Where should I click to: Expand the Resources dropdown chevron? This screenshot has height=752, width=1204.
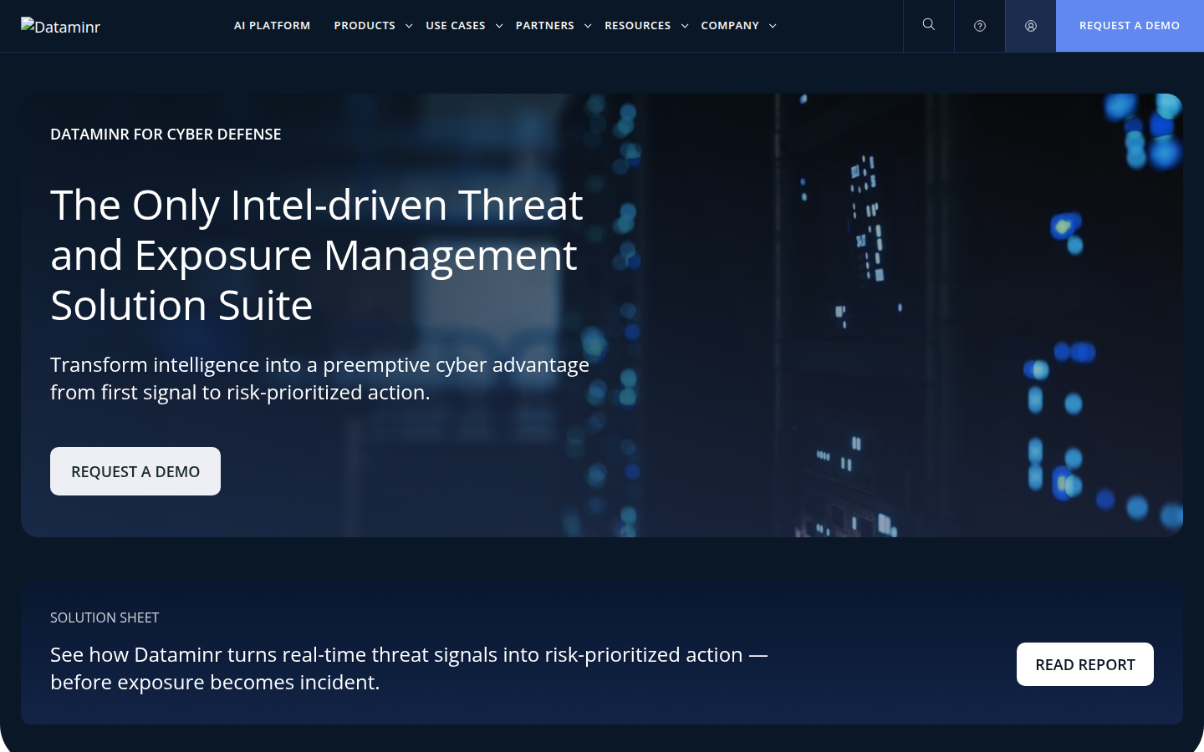coord(685,26)
